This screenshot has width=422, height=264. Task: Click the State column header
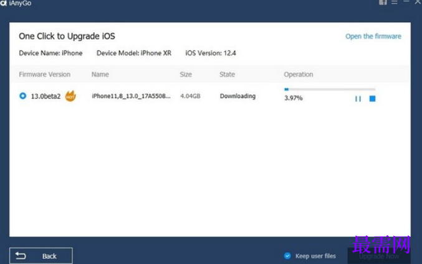pos(227,75)
